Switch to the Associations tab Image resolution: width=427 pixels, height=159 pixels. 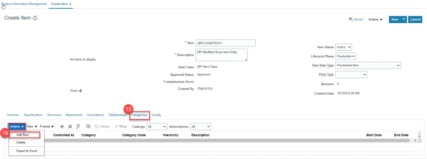click(x=95, y=115)
